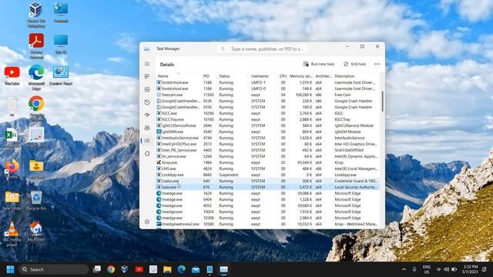Show hidden system tray icons chevron
493x277 pixels.
point(404,269)
